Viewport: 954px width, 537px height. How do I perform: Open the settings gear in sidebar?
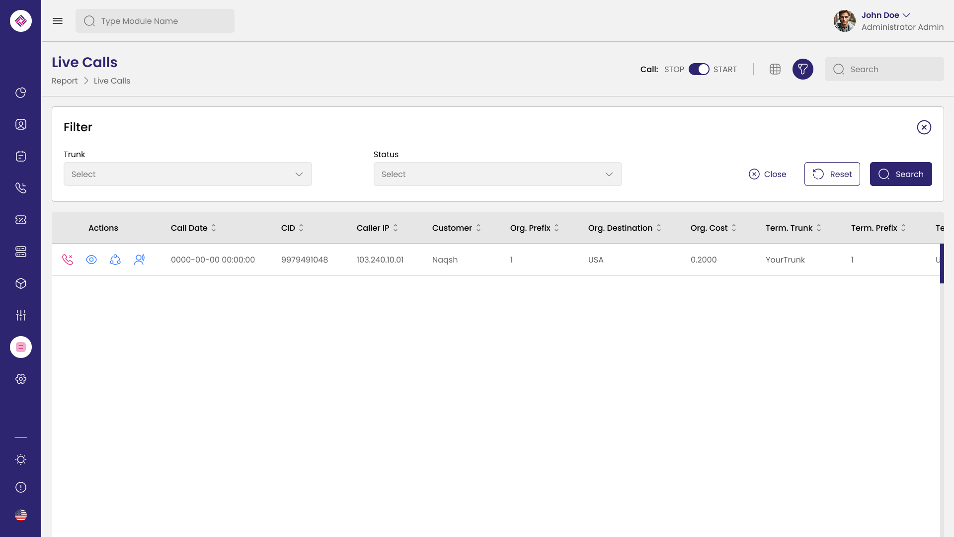pos(21,379)
